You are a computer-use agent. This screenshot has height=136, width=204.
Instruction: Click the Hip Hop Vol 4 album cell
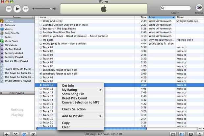click(185, 40)
